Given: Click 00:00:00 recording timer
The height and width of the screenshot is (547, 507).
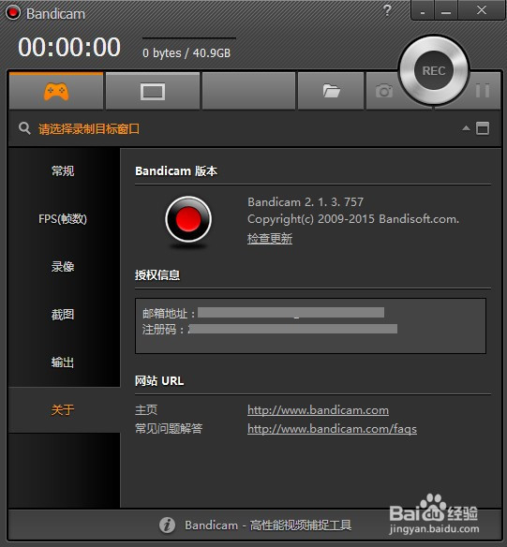Looking at the screenshot, I should point(69,47).
